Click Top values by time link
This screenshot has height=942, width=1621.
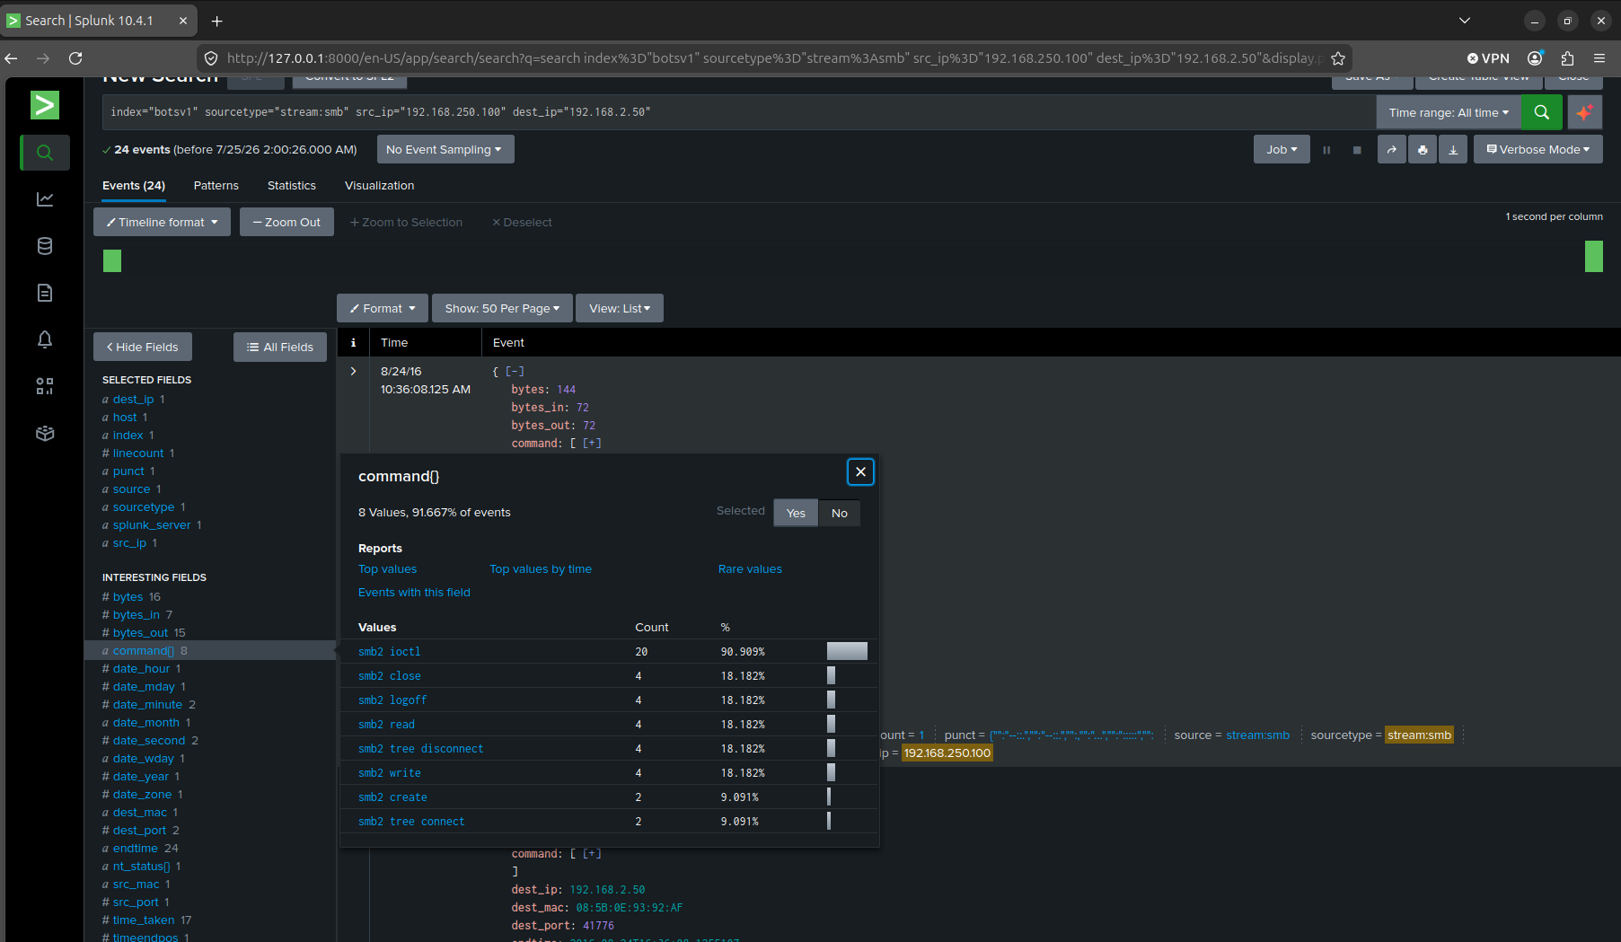(541, 569)
